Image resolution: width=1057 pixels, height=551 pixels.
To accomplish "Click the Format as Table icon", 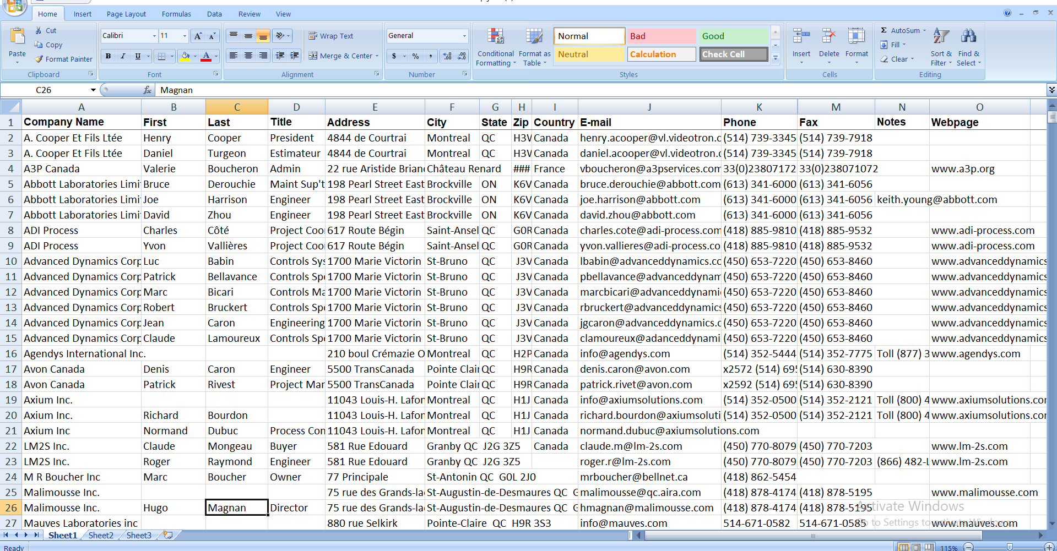I will (x=534, y=47).
